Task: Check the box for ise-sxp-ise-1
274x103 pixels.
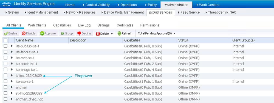Action: point(5,81)
